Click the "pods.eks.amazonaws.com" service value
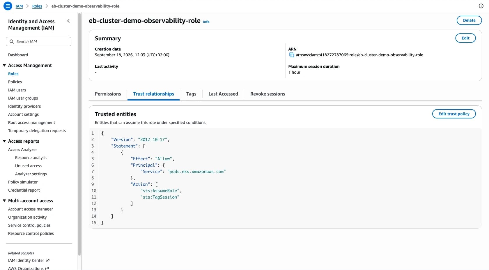Screen dimensions: 489x270 coord(196,172)
